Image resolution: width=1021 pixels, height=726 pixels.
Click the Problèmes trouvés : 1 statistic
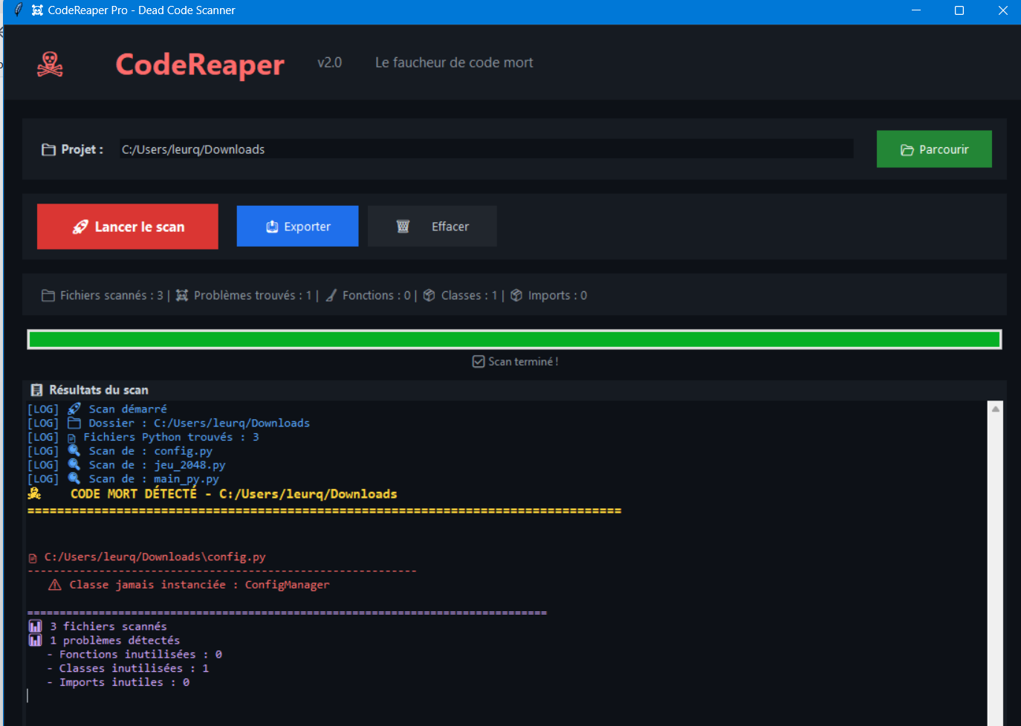(253, 296)
